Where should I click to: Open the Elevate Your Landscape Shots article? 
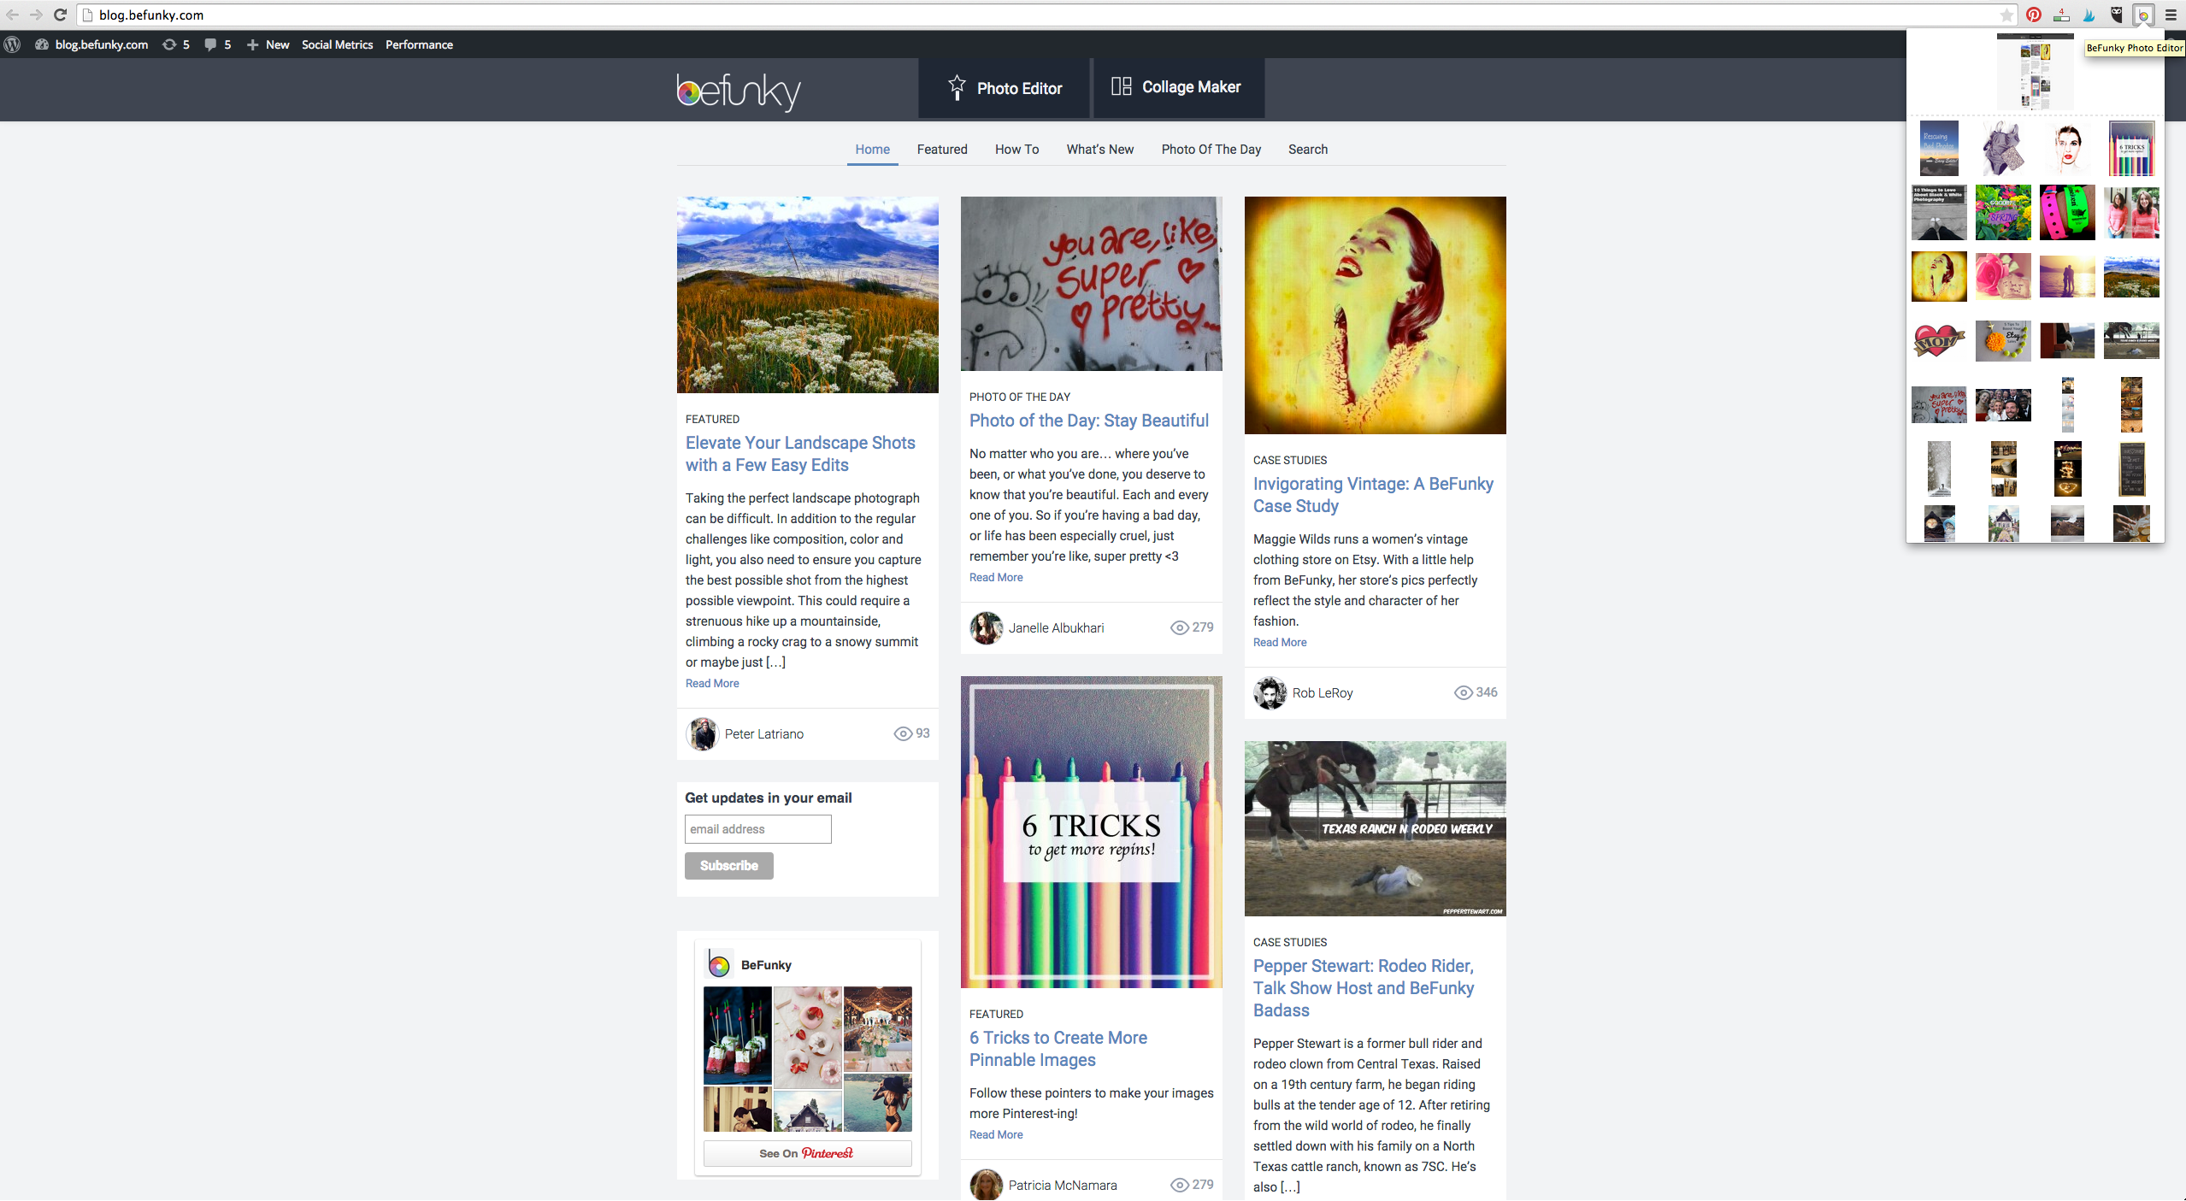(x=799, y=453)
